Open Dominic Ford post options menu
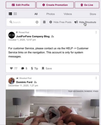Viewport: 101px width, 125px height. pyautogui.click(x=96, y=78)
